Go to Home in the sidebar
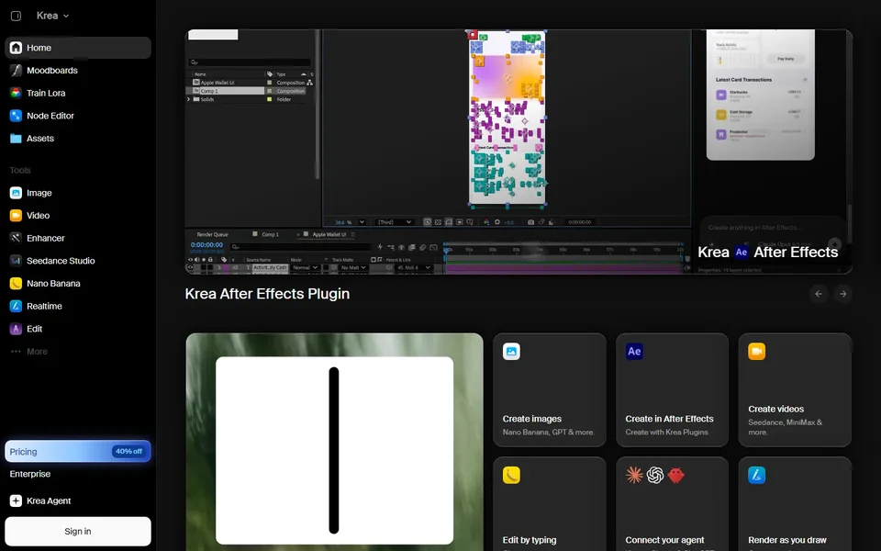Screen dimensions: 881x551 77,48
